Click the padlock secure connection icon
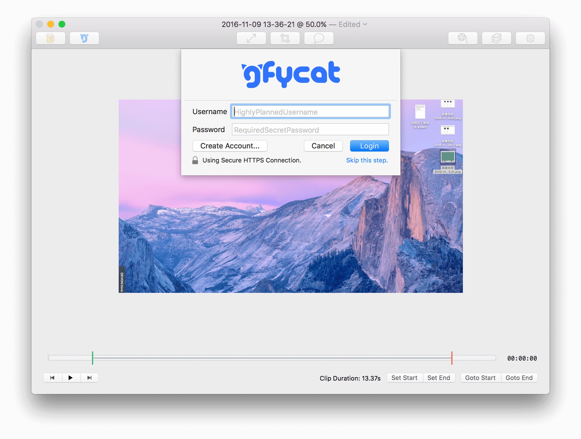 tap(195, 160)
